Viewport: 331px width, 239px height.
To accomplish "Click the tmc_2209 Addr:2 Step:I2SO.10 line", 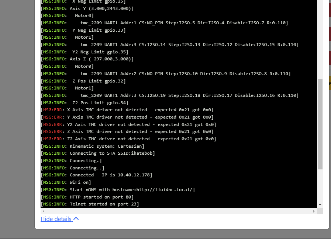I will 166,74.
